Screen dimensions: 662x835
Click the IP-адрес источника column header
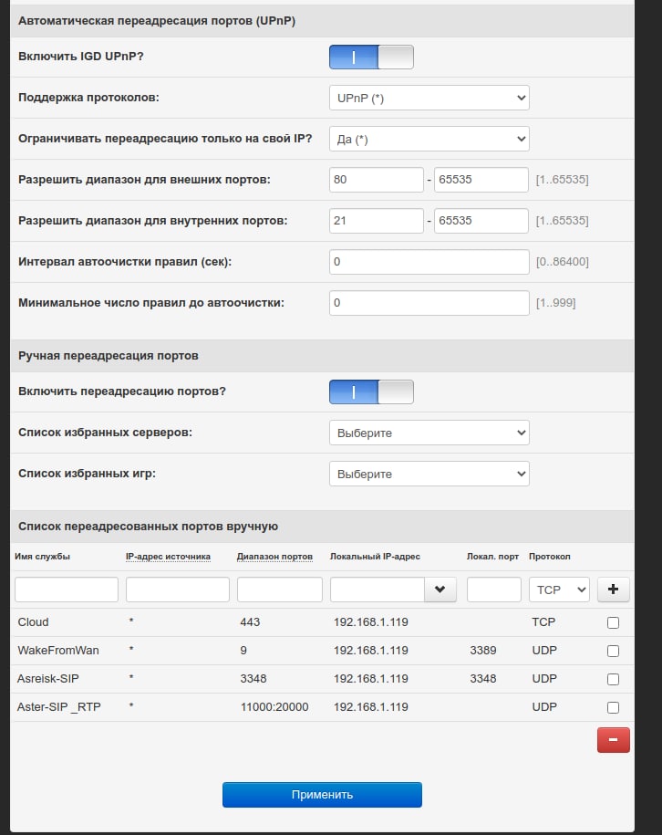[x=168, y=557]
